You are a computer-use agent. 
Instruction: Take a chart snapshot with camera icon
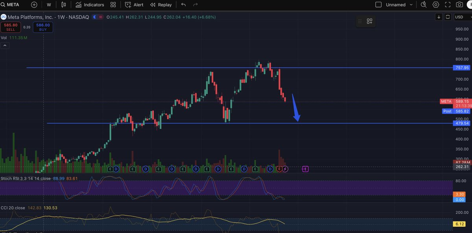click(x=459, y=5)
